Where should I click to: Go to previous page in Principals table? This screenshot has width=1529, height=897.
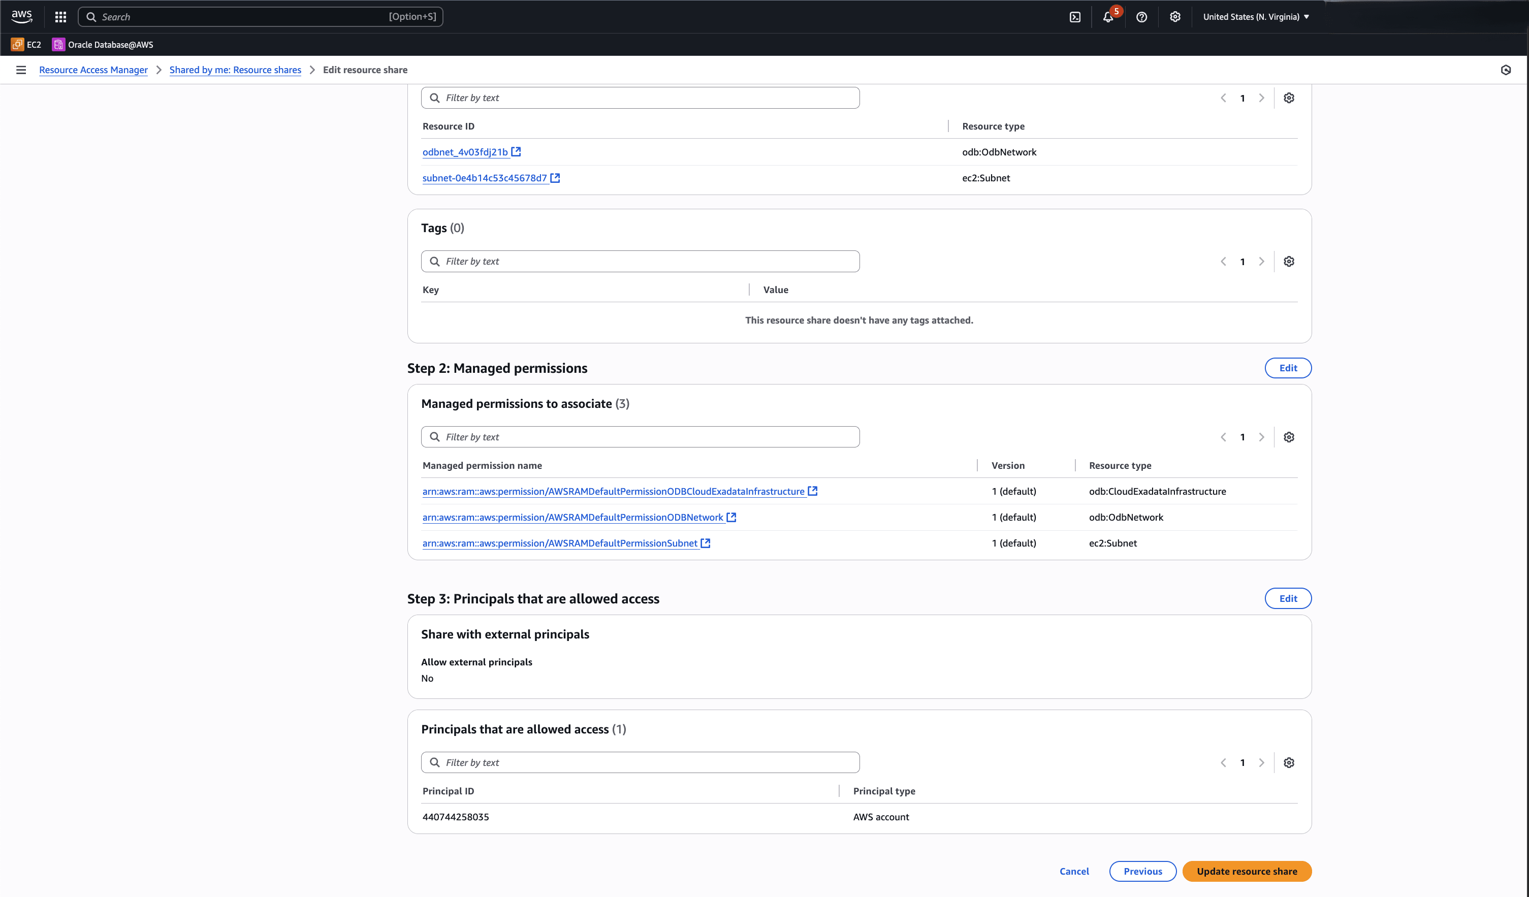pos(1223,763)
